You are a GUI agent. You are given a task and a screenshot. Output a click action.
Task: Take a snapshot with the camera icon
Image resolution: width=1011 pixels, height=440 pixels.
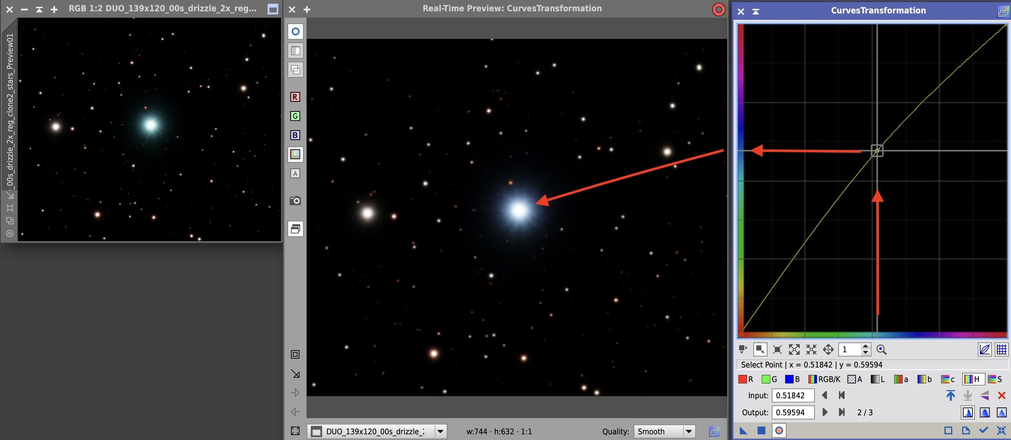tap(295, 201)
